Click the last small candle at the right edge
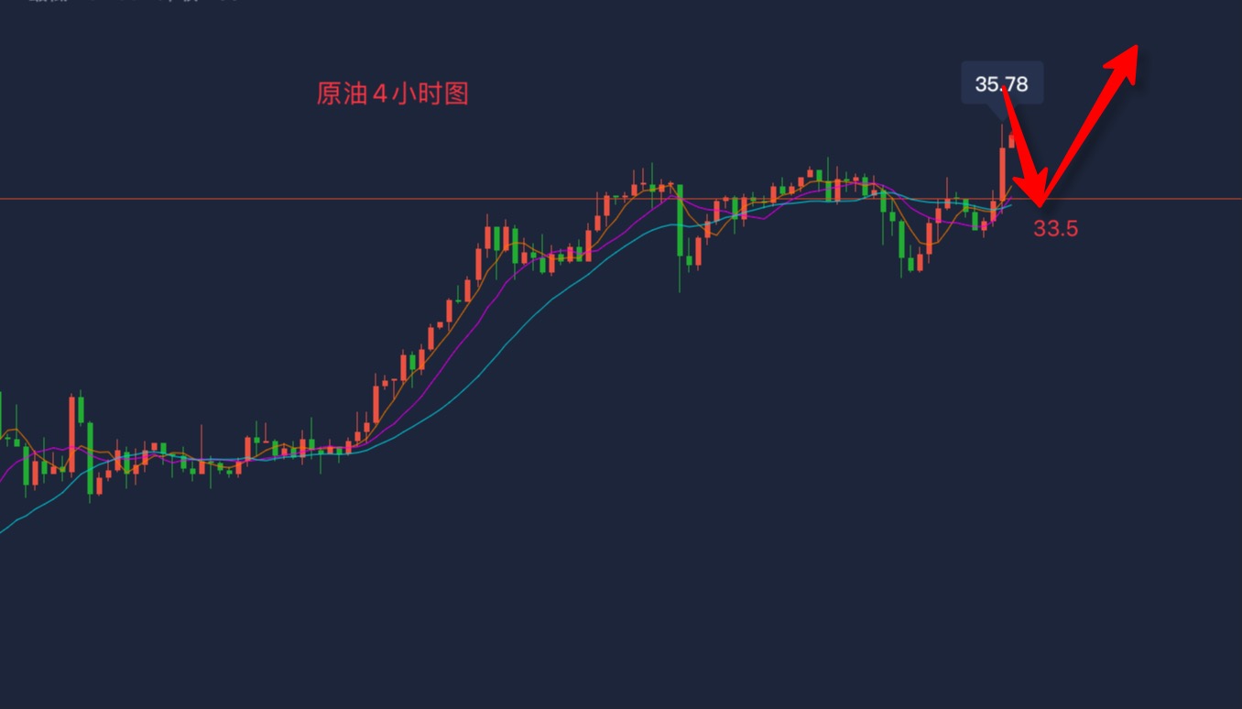 pyautogui.click(x=1011, y=139)
